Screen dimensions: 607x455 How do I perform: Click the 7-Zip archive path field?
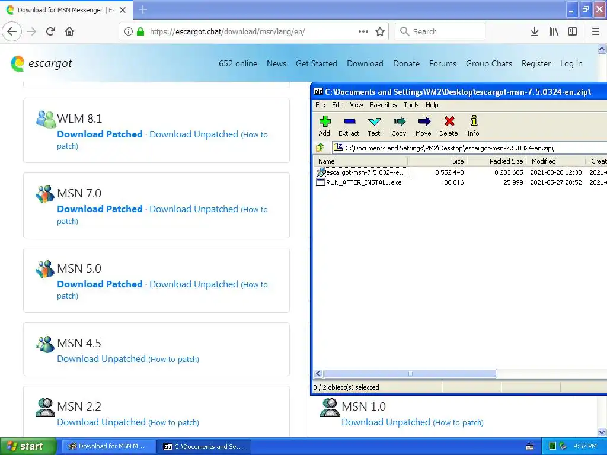(469, 148)
